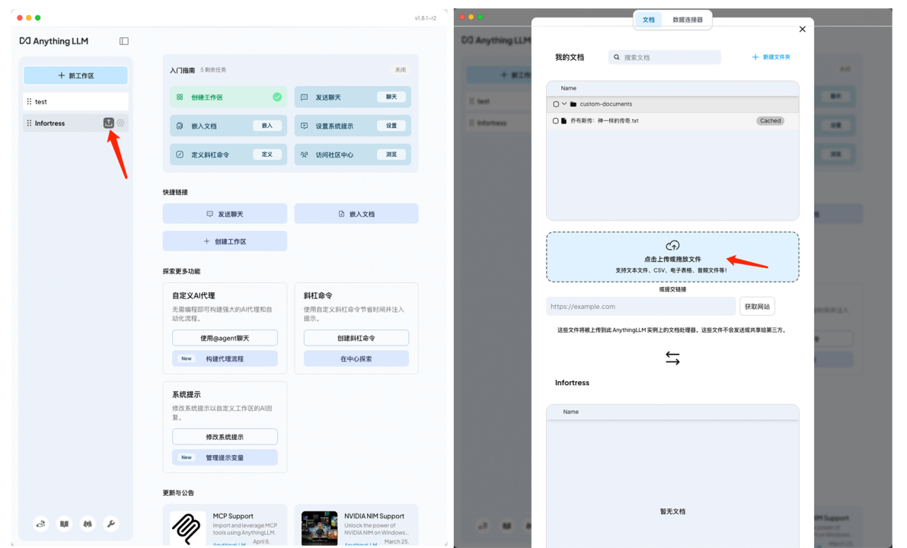Click the 获取网站 button
Image resolution: width=907 pixels, height=548 pixels.
pyautogui.click(x=757, y=307)
